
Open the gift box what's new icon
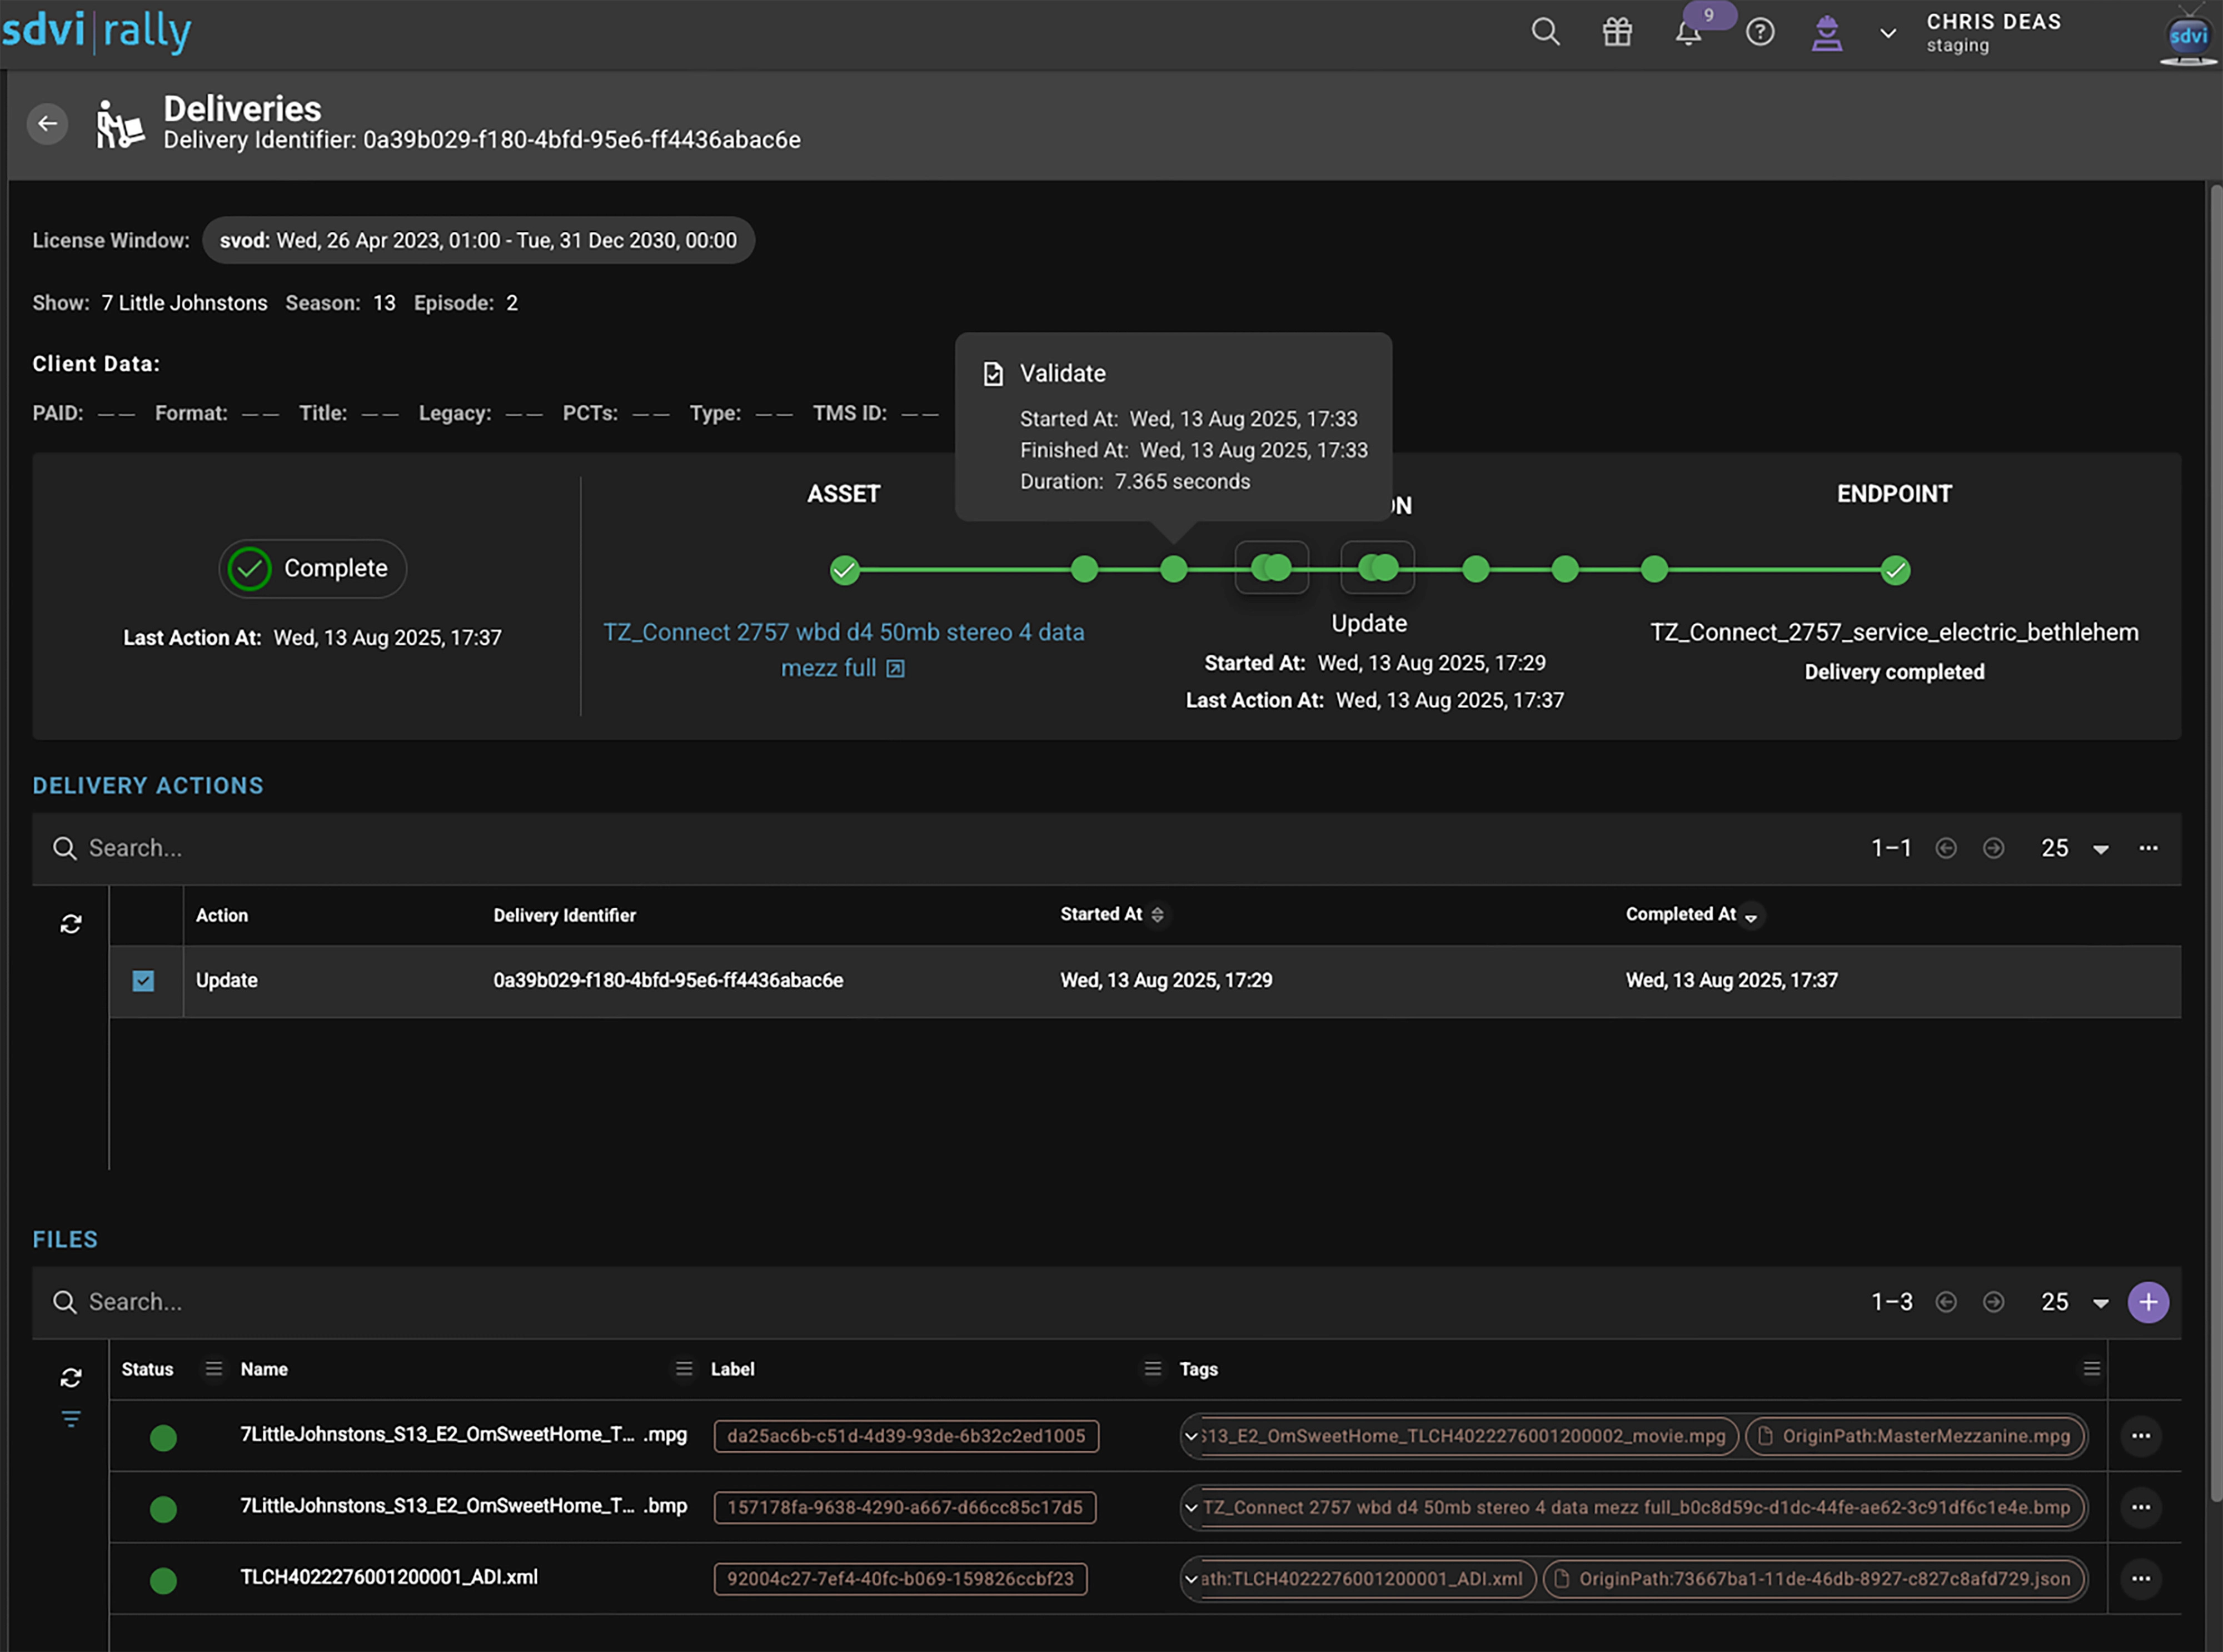[1617, 32]
